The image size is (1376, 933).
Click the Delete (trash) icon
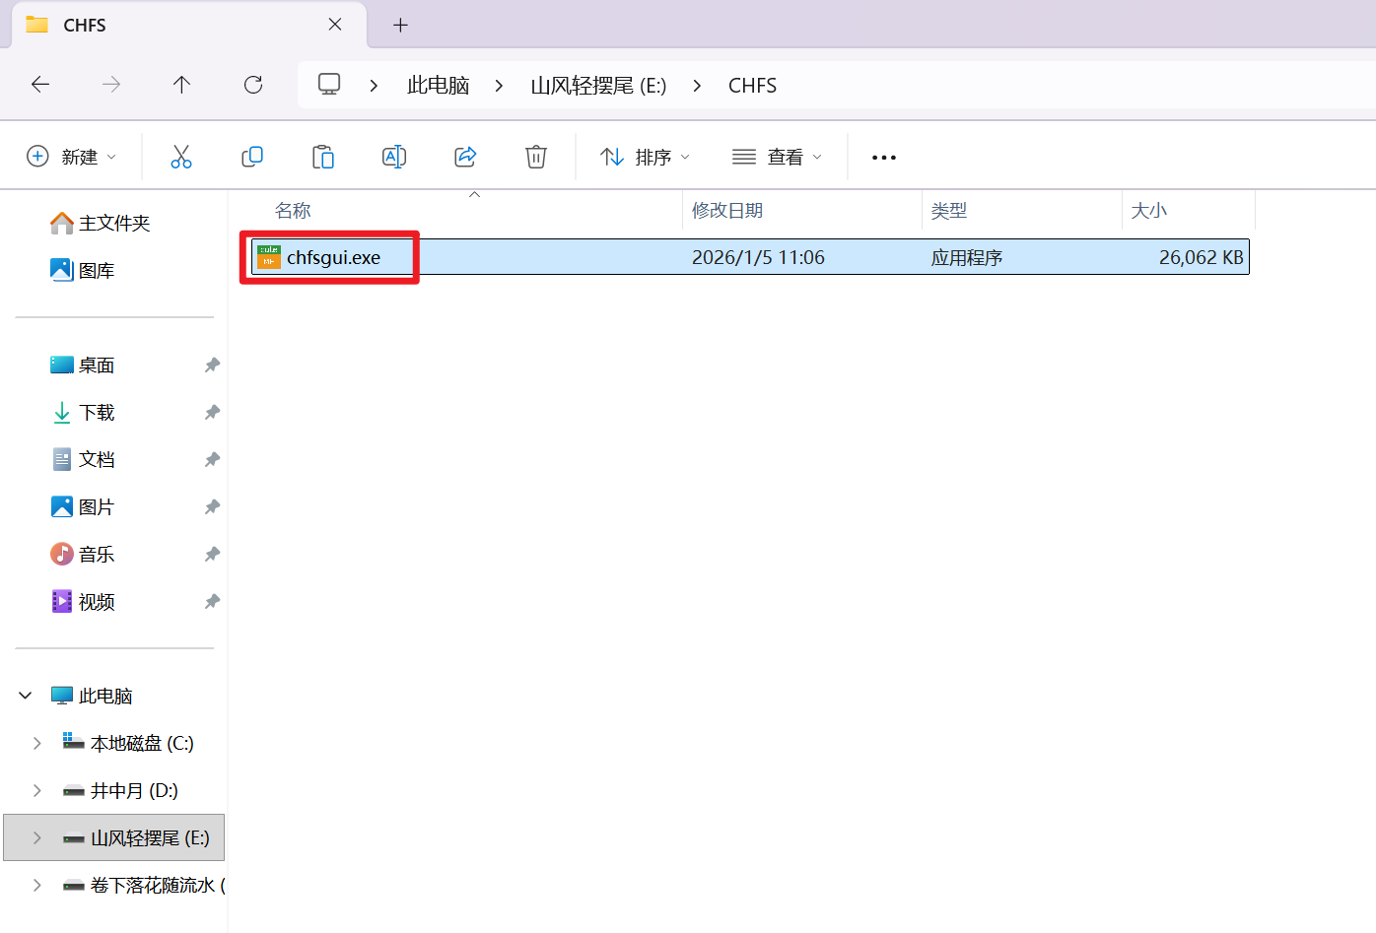(535, 156)
